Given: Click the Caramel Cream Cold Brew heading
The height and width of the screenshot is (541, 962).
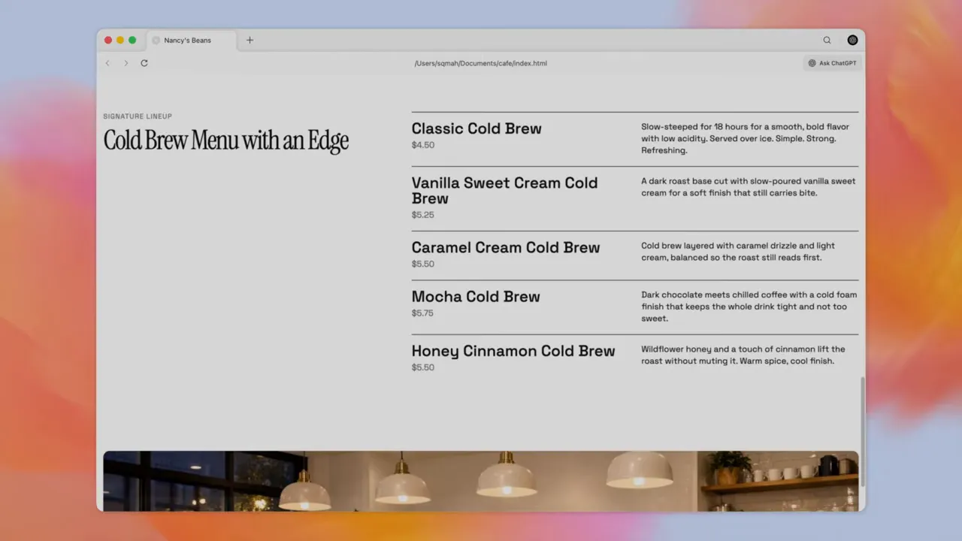Looking at the screenshot, I should pyautogui.click(x=506, y=247).
